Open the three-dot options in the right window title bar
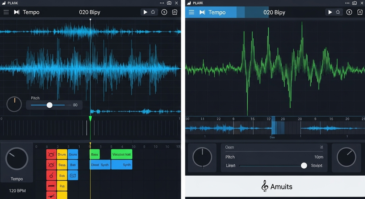Image resolution: width=365 pixels, height=199 pixels. pyautogui.click(x=347, y=3)
